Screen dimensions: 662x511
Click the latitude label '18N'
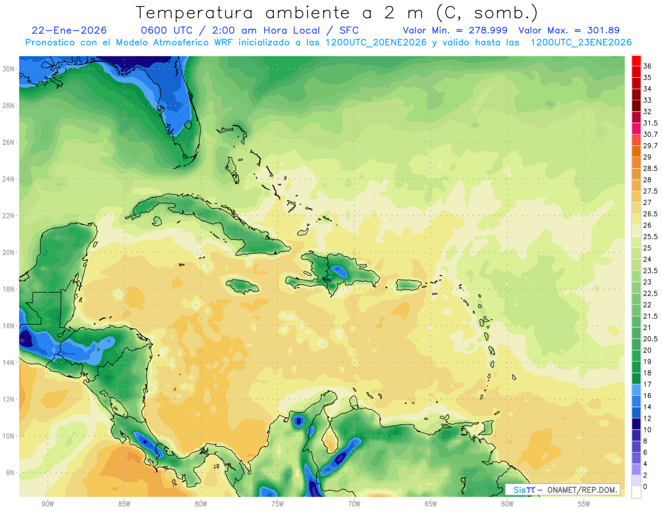click(x=9, y=289)
